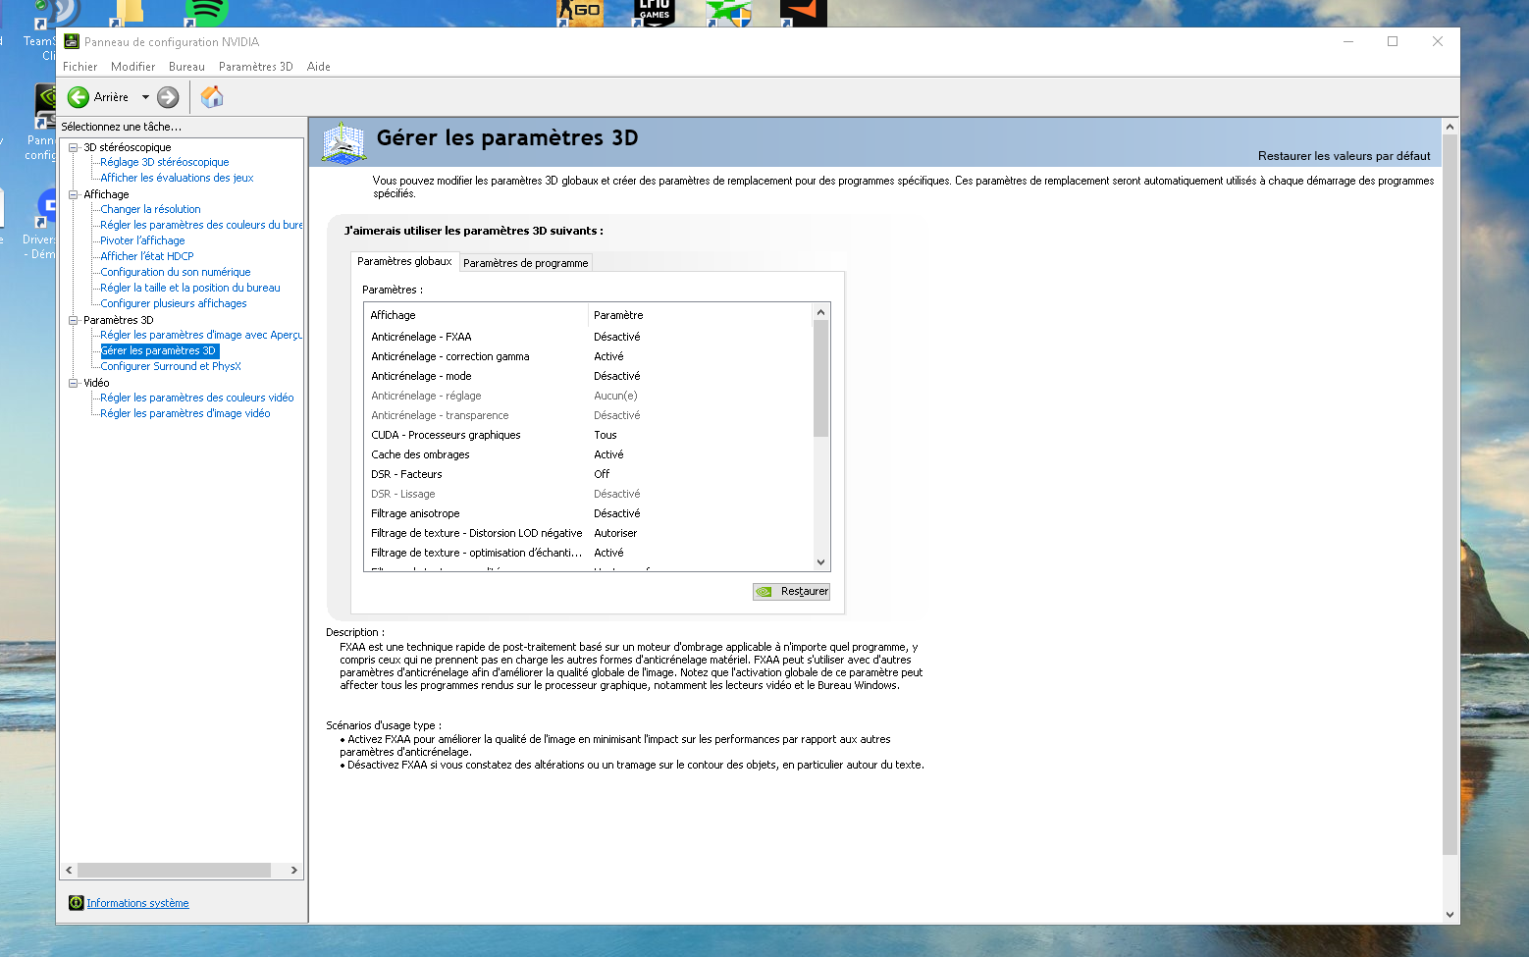Open Afficher les évaluations des jeux

[177, 178]
